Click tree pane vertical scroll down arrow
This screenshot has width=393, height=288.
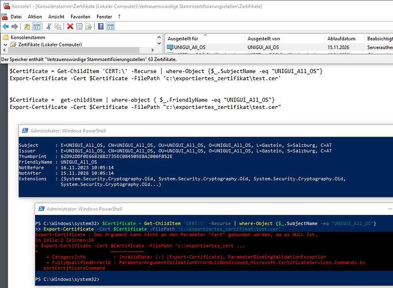click(159, 44)
